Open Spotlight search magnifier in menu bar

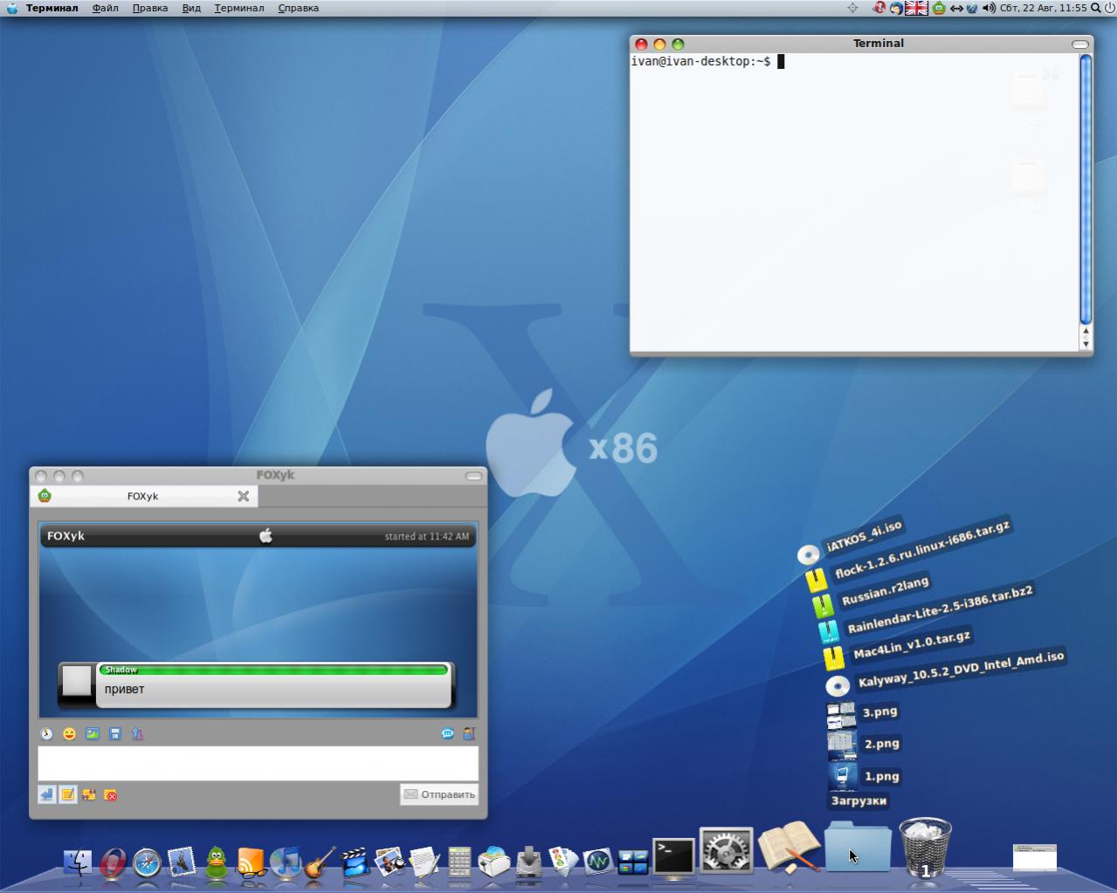click(1097, 8)
